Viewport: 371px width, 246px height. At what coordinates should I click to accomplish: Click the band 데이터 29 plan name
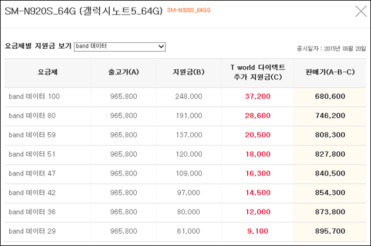click(x=32, y=231)
